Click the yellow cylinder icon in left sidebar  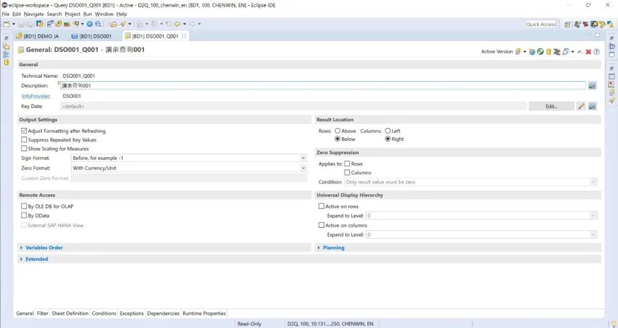(x=6, y=63)
